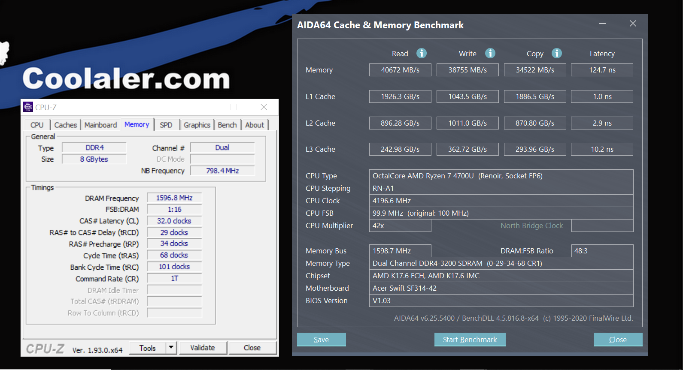Close AIDA64 window with the X button
This screenshot has height=370, width=683.
pos(633,24)
